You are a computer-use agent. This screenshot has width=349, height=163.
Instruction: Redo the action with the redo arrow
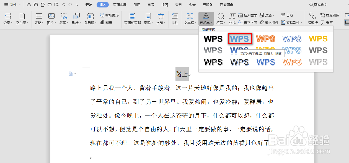point(70,5)
